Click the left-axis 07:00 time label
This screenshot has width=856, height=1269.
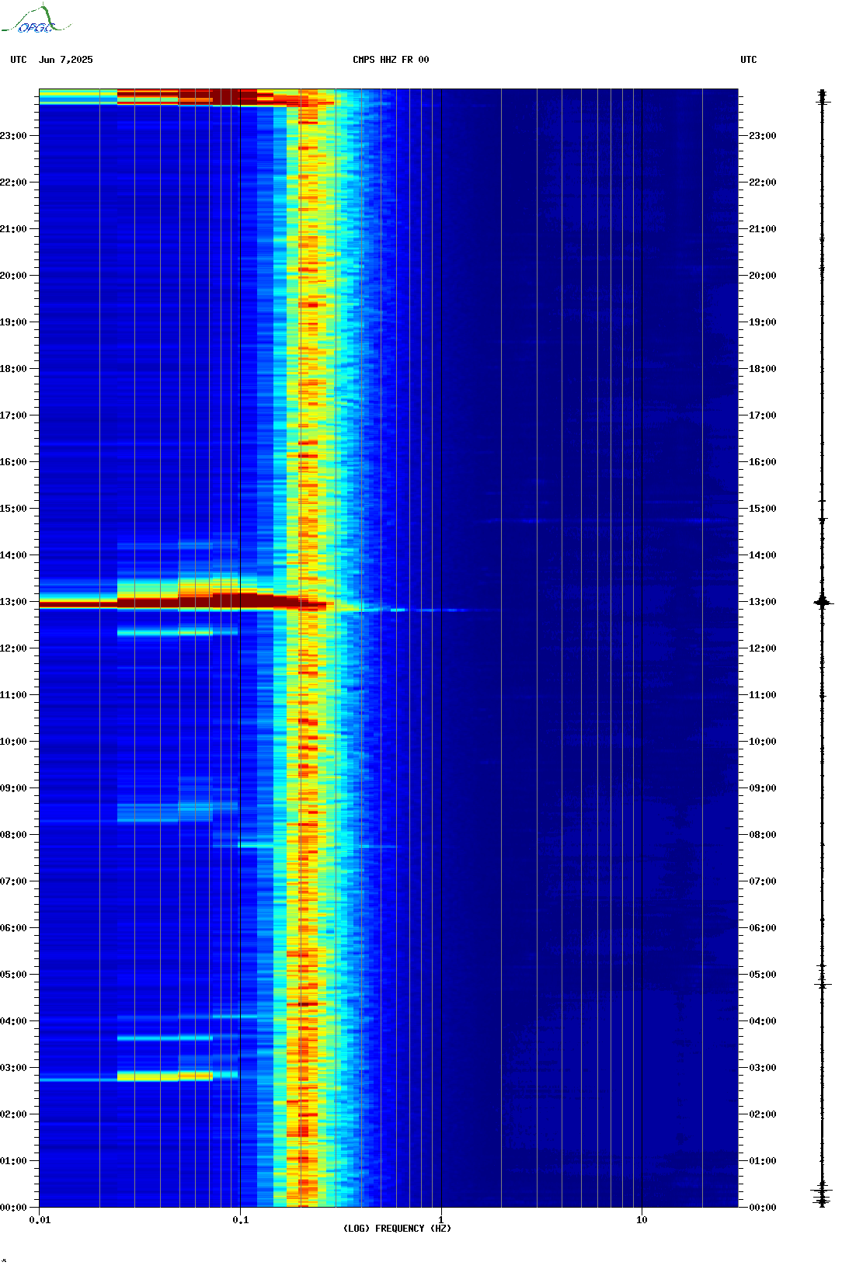pos(13,881)
